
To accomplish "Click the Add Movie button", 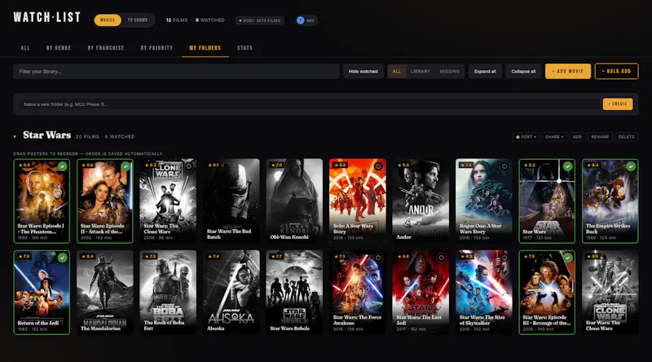I will click(567, 71).
